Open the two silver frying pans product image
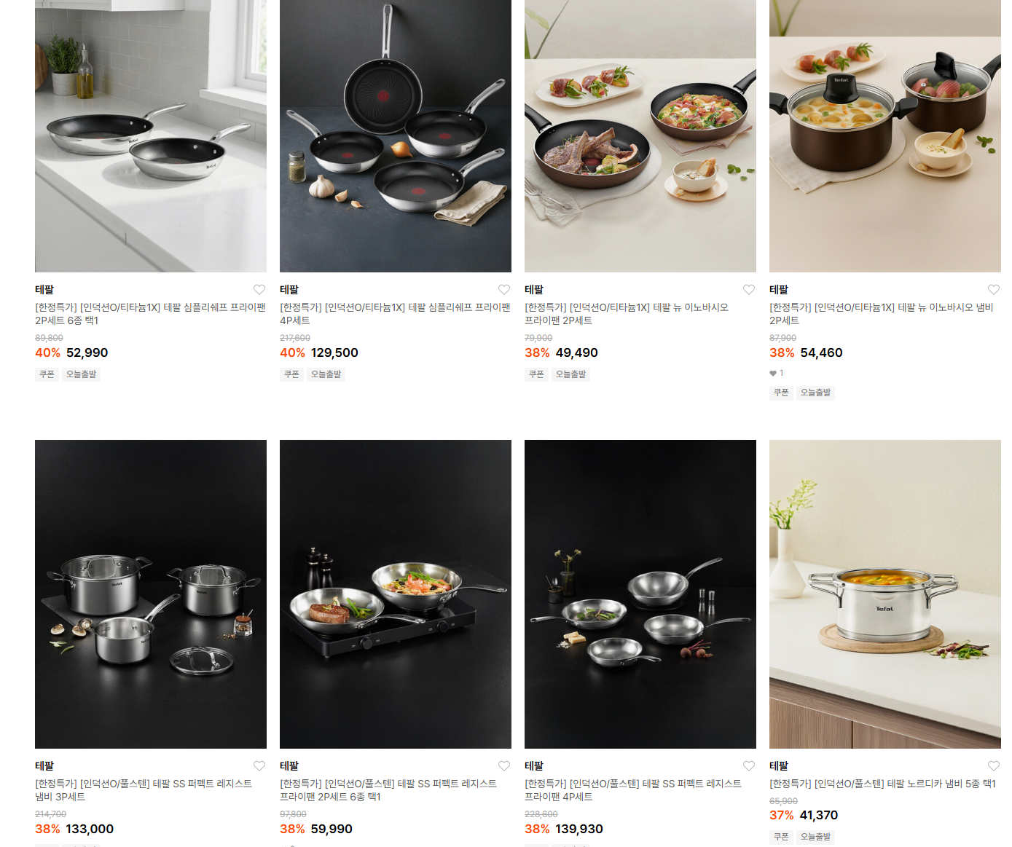The height and width of the screenshot is (847, 1012). coord(151,136)
